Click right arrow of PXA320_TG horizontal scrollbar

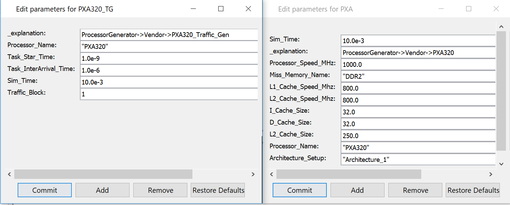click(253, 174)
